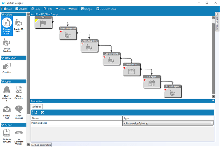
Task: Select the SubmitToAgent node
Action: (172, 91)
